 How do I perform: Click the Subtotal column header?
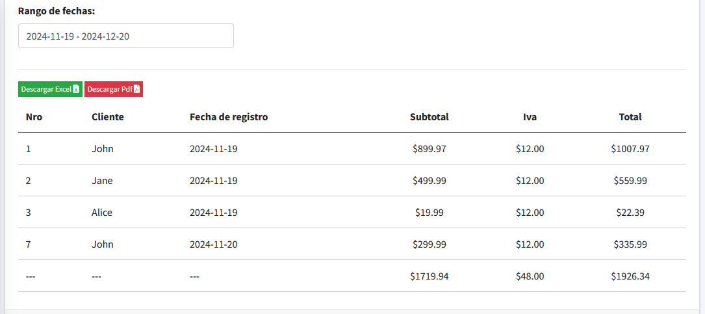tap(429, 117)
